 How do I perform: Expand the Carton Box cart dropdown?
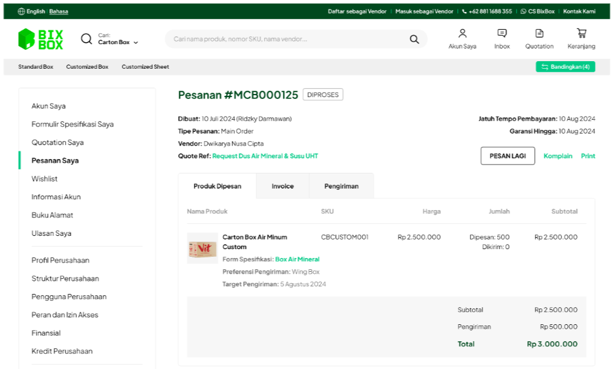tap(135, 43)
